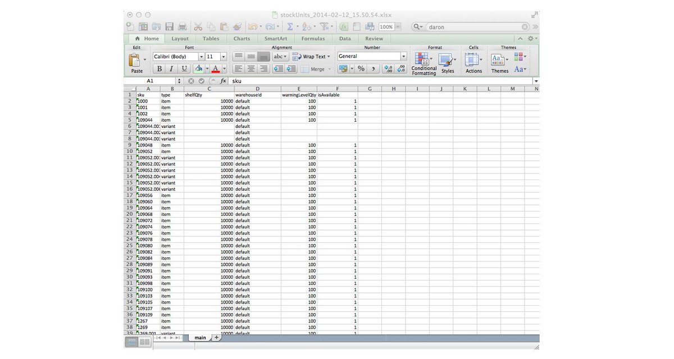
Task: Switch to the Formulas ribbon tab
Action: (313, 39)
